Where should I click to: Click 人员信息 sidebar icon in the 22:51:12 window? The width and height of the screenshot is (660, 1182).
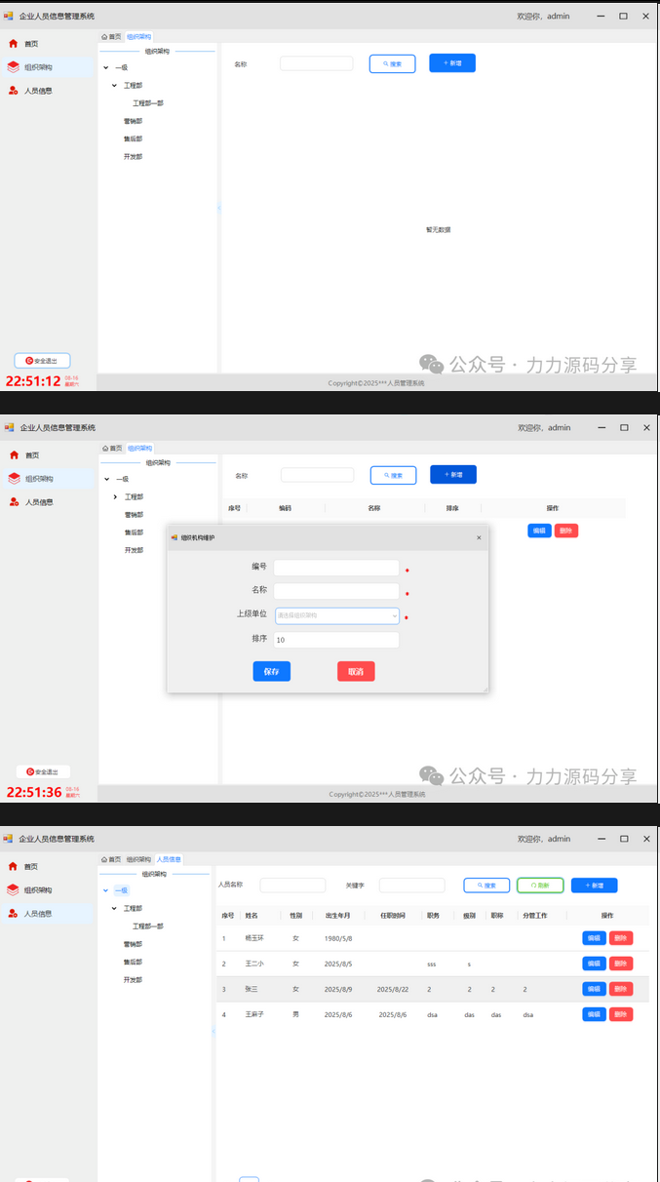[x=13, y=91]
